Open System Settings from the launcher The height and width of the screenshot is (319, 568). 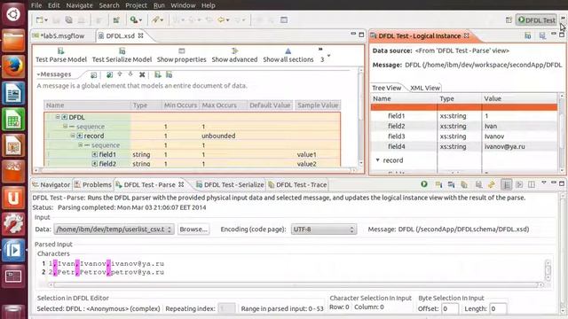[13, 224]
